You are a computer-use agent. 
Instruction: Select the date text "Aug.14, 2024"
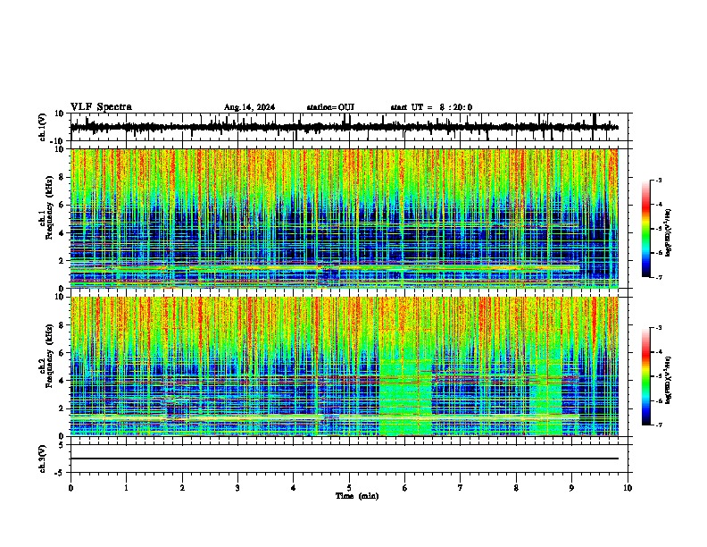249,107
